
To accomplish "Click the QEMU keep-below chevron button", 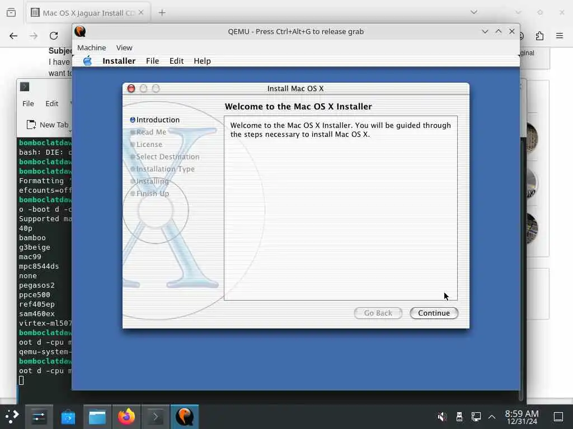I will pos(485,31).
